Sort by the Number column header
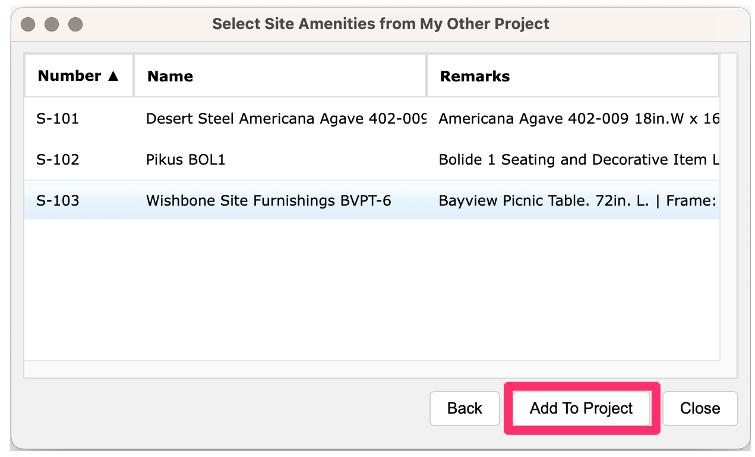Viewport: 755px width, 457px height. 70,76
